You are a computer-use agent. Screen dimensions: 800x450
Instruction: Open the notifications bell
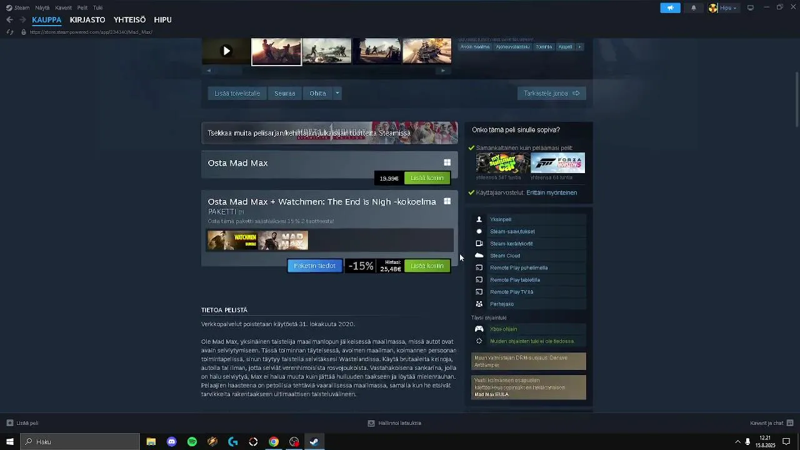click(693, 8)
